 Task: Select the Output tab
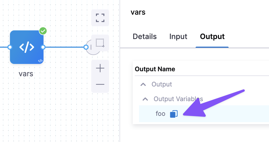pos(212,36)
